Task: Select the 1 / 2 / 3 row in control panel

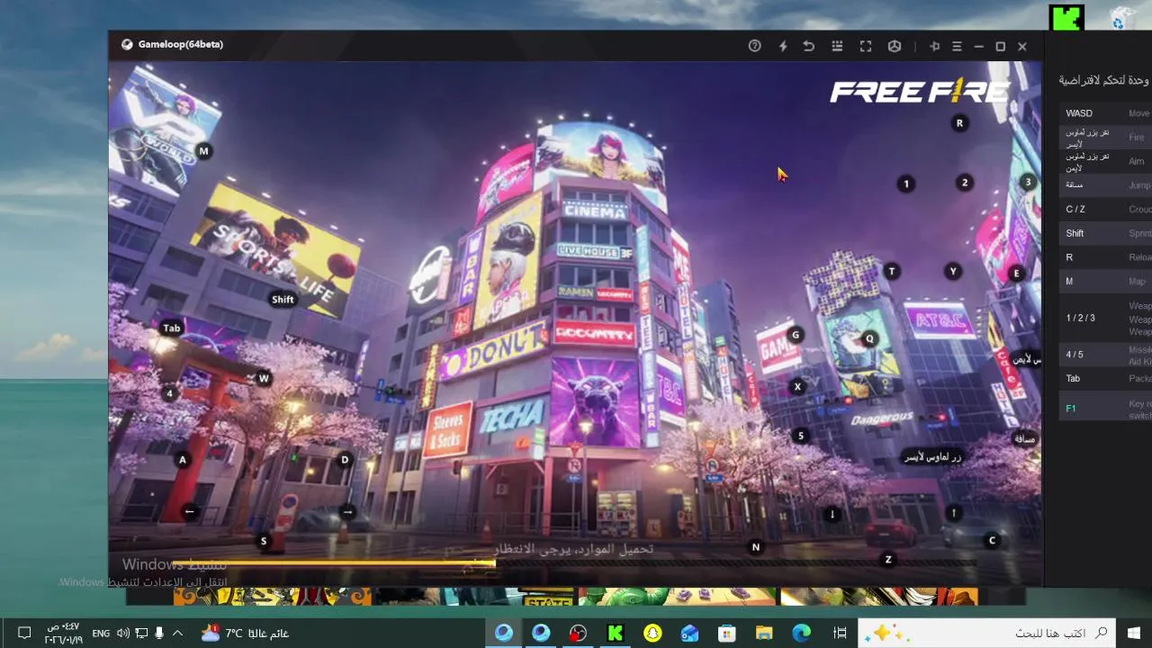Action: (1105, 319)
